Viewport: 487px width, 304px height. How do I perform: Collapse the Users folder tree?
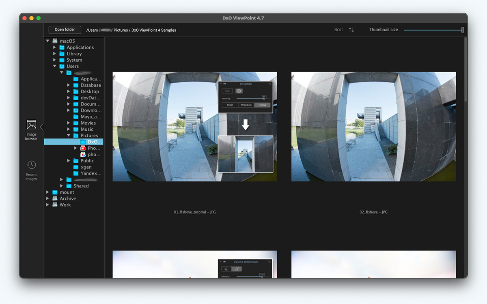coord(55,66)
